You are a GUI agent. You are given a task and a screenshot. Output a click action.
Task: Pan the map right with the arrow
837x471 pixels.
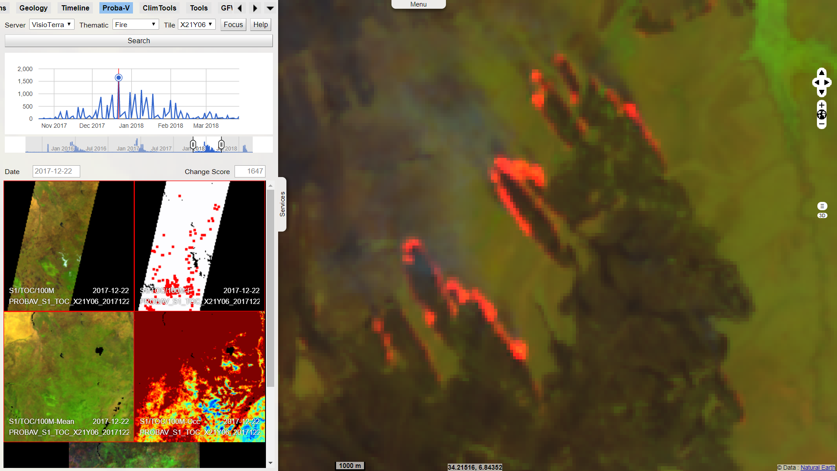(827, 82)
